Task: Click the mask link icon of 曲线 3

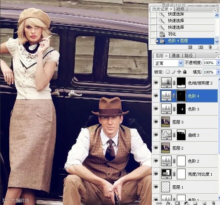Action: click(174, 135)
